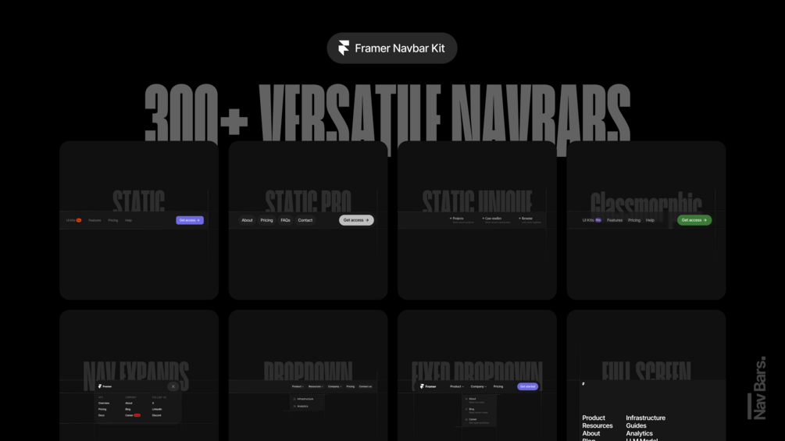The width and height of the screenshot is (785, 441).
Task: Click Framer logo in Nav Expands card
Action: coord(105,386)
